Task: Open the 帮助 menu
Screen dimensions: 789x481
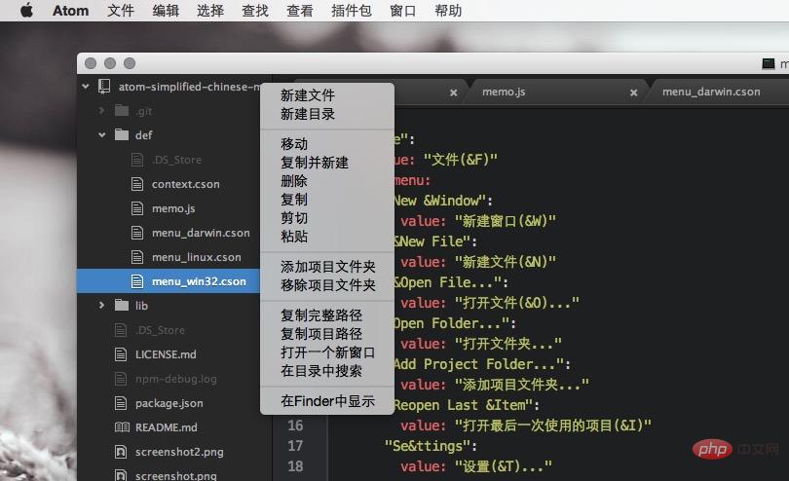Action: (x=448, y=11)
